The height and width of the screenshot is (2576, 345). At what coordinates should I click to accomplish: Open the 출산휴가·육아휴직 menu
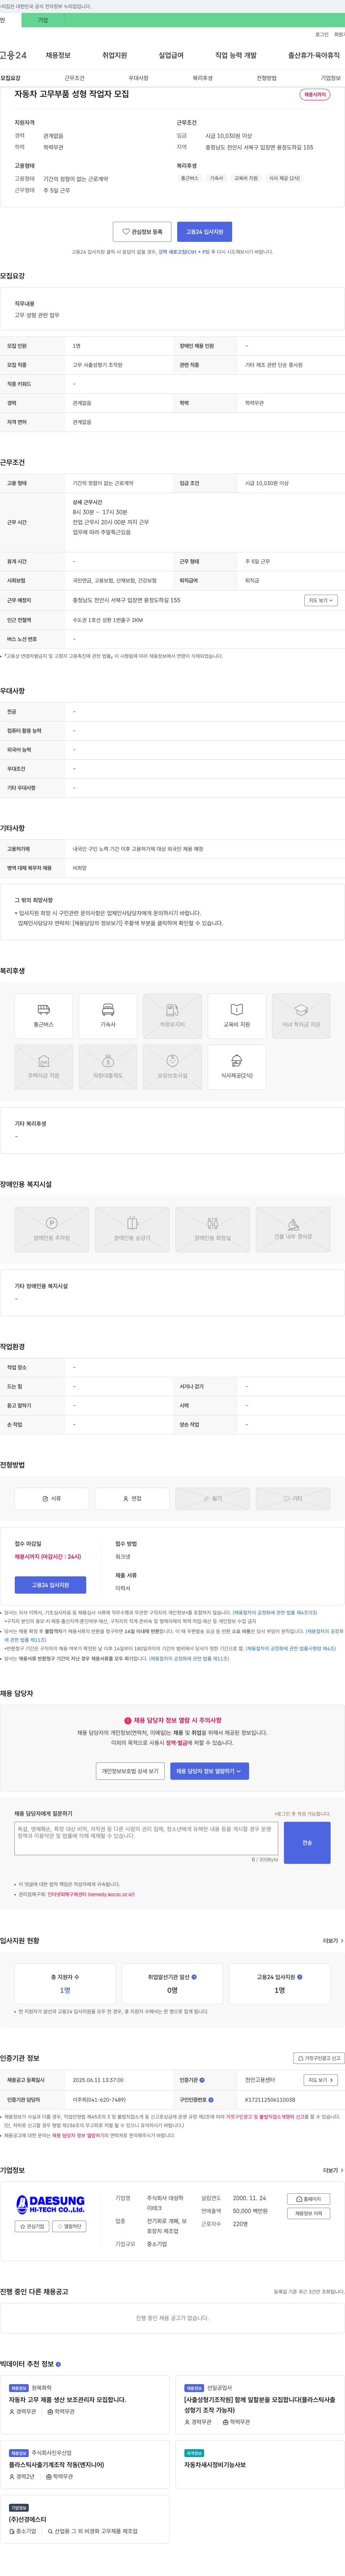pyautogui.click(x=314, y=55)
